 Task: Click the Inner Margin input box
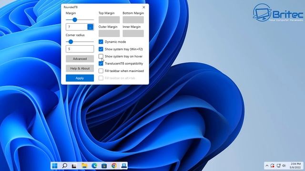pos(133,33)
